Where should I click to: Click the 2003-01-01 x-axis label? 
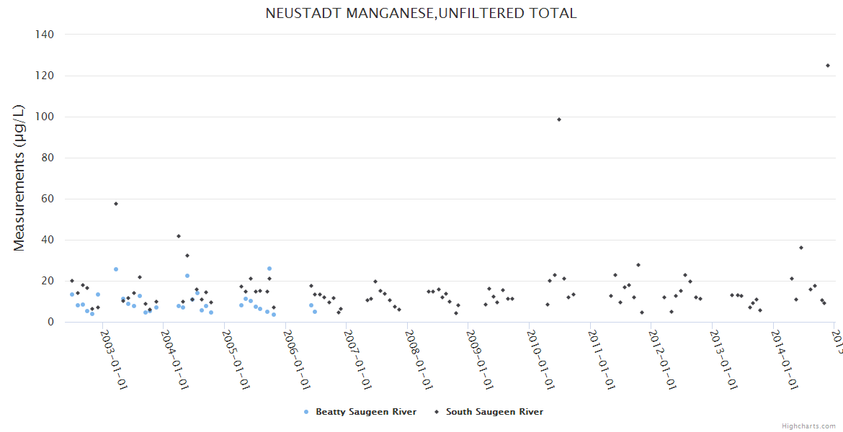pyautogui.click(x=114, y=359)
